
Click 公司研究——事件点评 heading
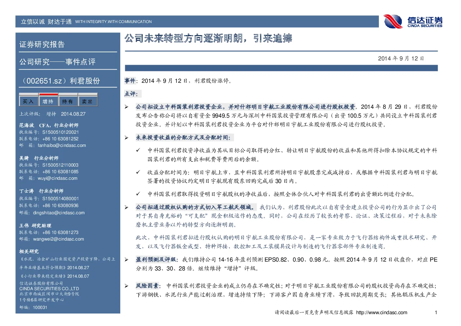[x=58, y=62]
